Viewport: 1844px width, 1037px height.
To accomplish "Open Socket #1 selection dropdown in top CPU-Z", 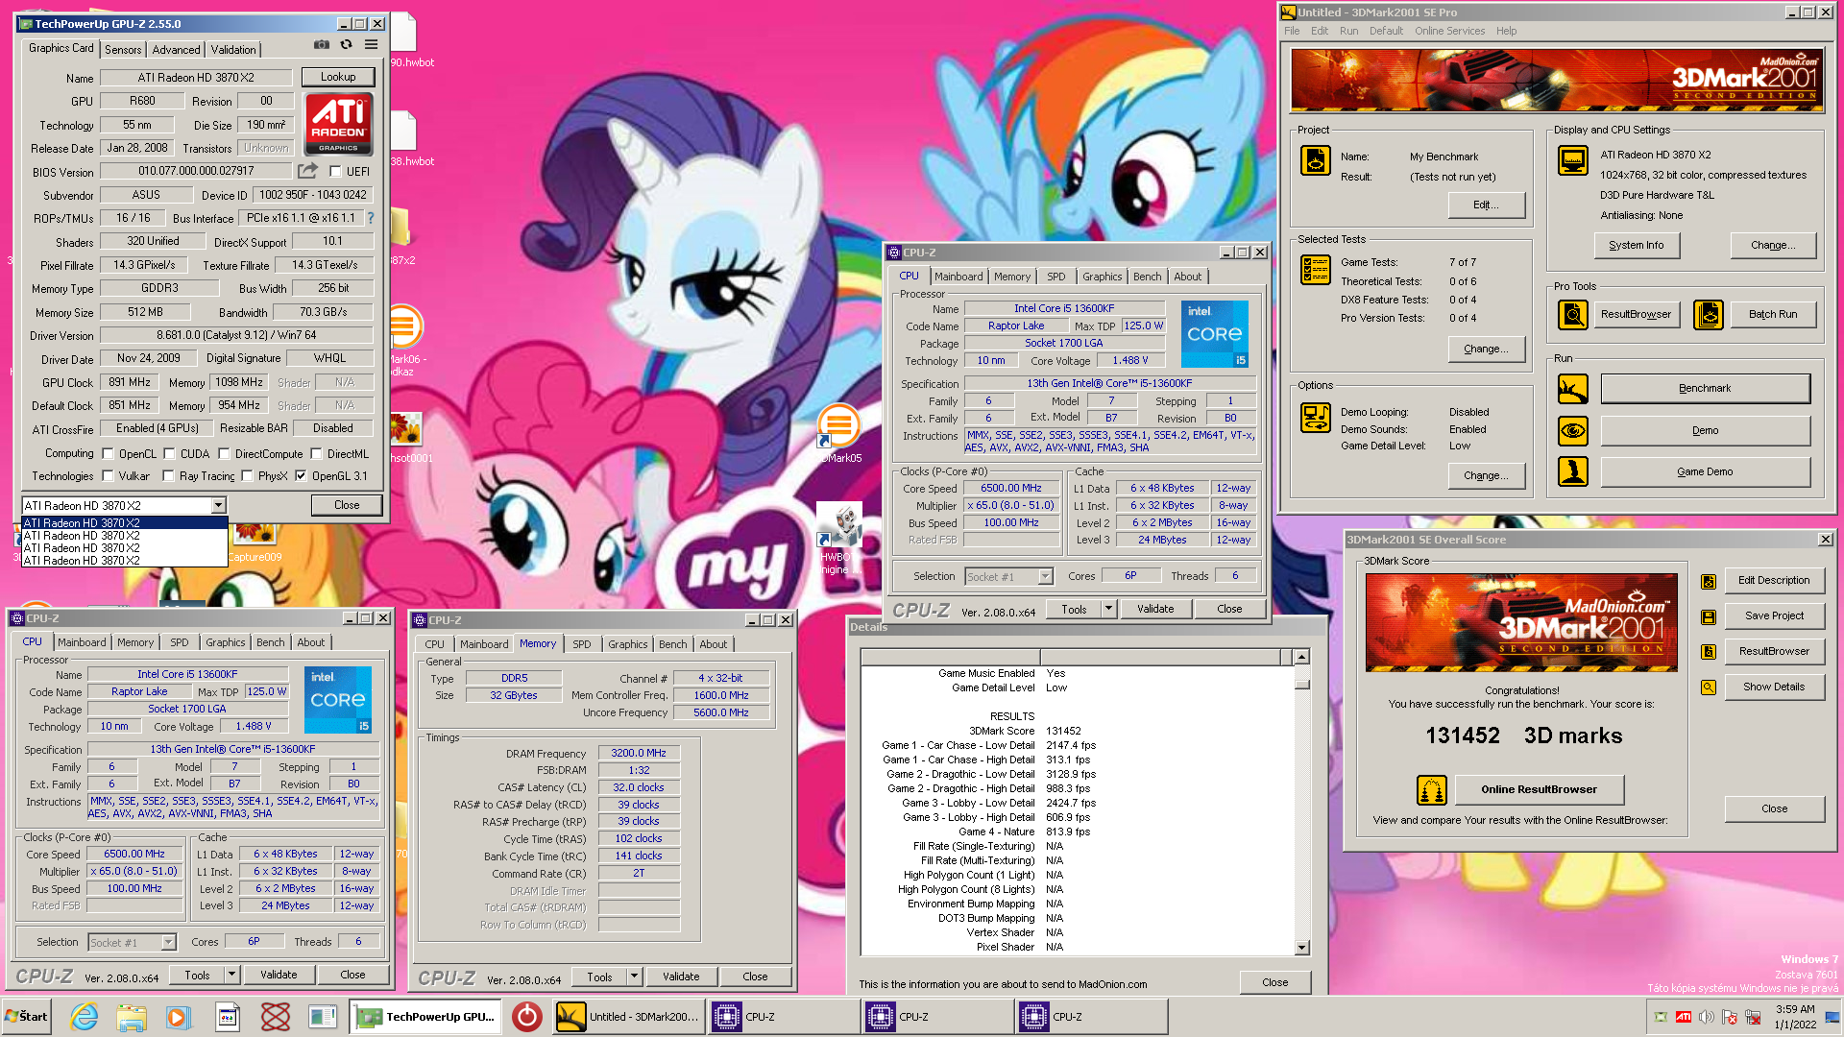I will pyautogui.click(x=1046, y=576).
